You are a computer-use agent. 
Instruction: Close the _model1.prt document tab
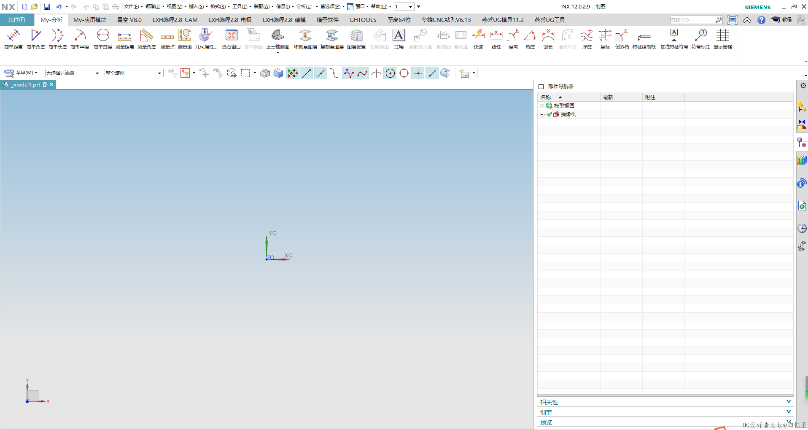[51, 85]
